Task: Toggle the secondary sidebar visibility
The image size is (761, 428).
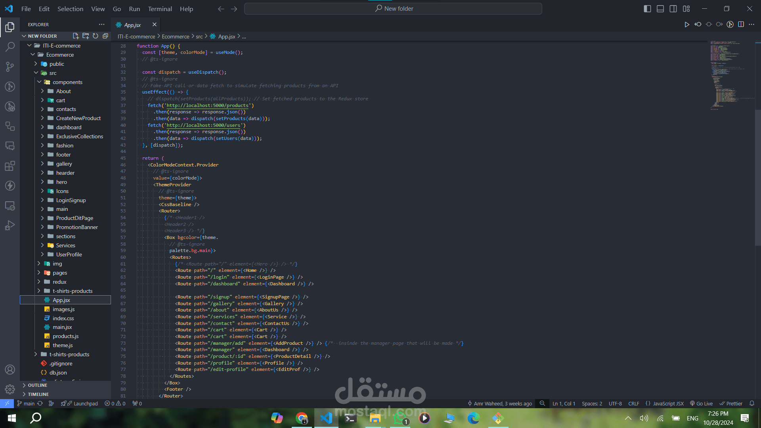Action: [x=673, y=9]
